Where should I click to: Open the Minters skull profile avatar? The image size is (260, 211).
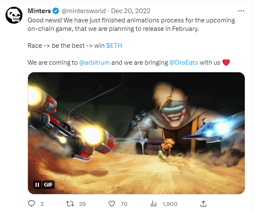pyautogui.click(x=14, y=15)
